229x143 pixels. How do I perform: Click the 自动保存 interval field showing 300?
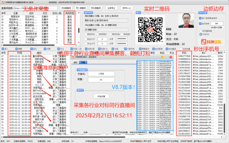pos(216,23)
